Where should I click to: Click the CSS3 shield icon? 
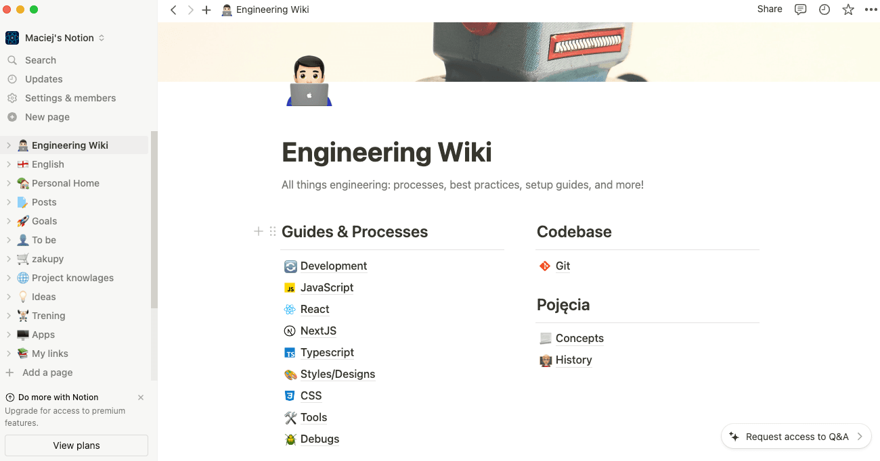[290, 396]
